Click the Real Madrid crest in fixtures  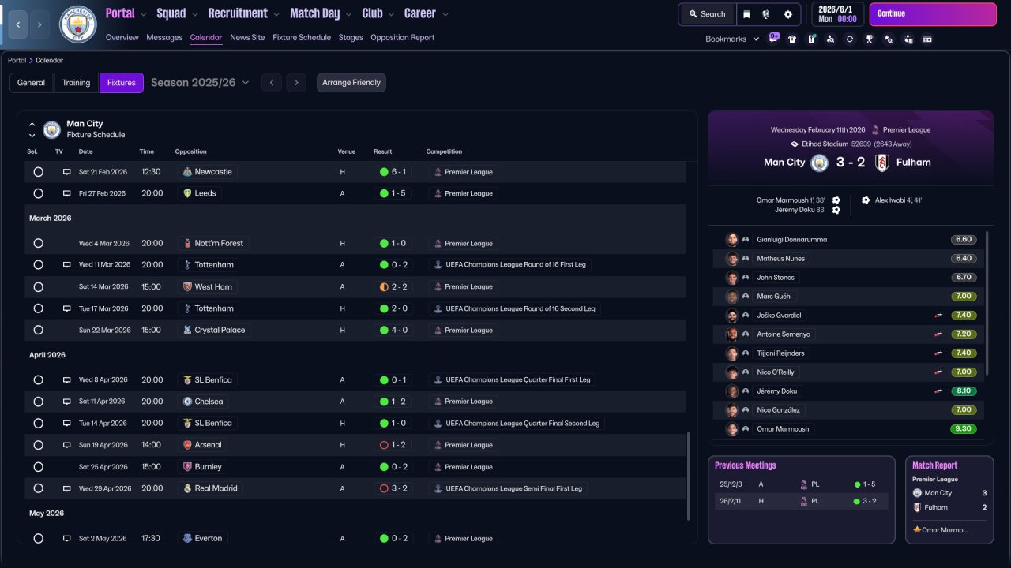pos(187,488)
